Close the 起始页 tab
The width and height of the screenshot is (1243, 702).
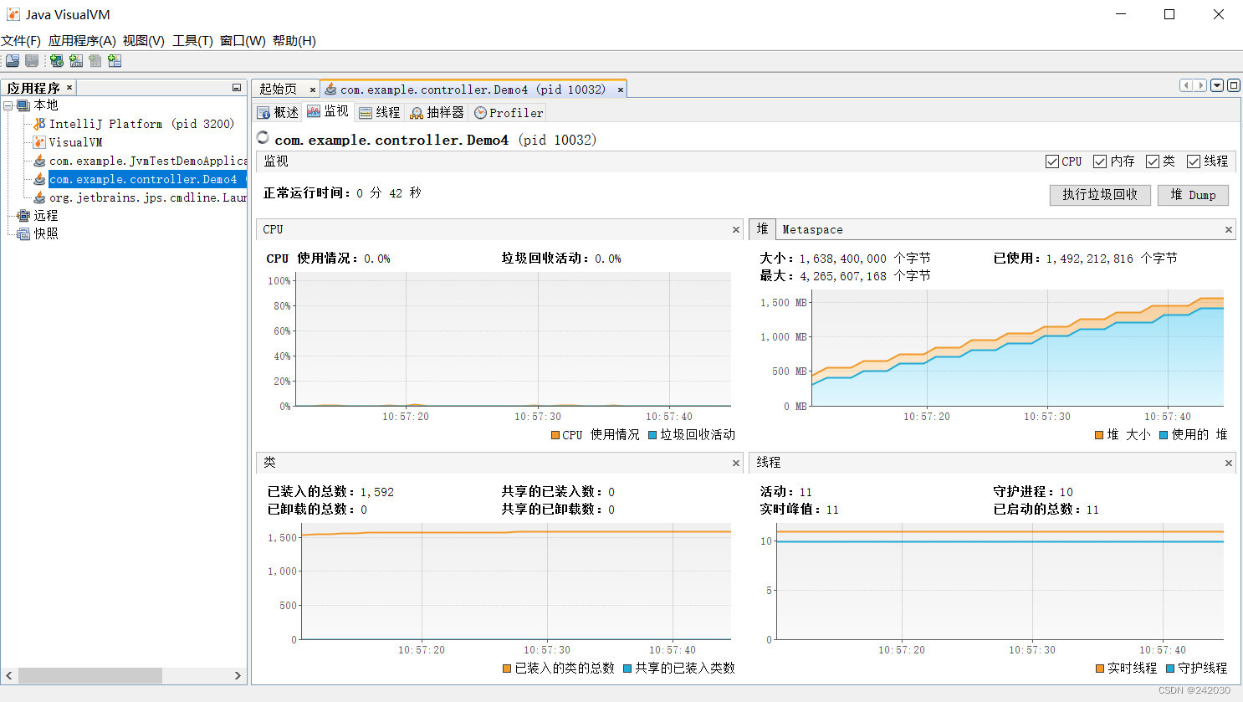(x=313, y=90)
